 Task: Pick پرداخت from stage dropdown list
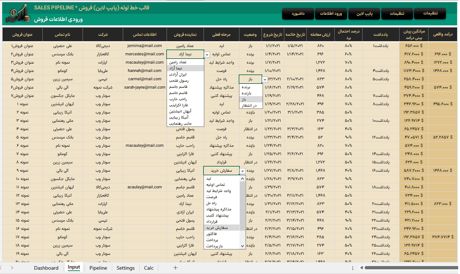pos(222,240)
